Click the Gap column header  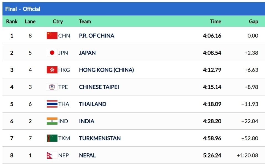(253, 21)
